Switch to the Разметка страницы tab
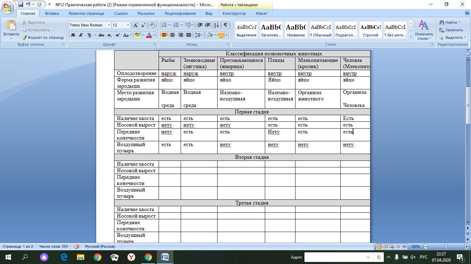 coord(86,13)
